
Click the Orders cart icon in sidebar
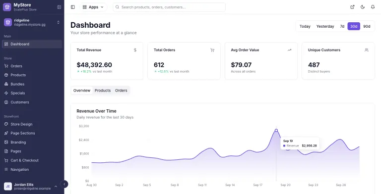6,66
